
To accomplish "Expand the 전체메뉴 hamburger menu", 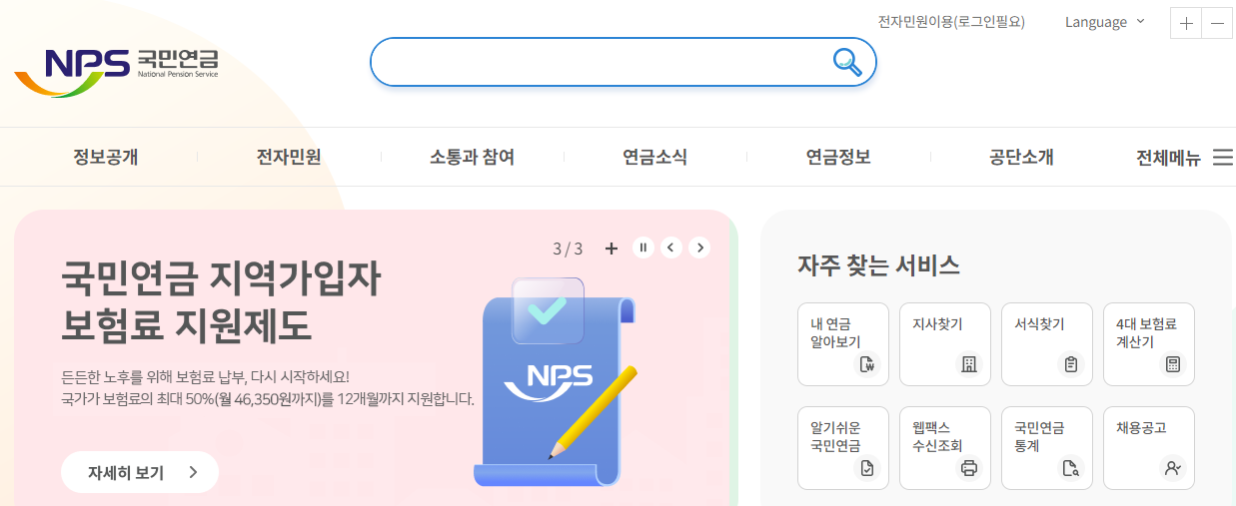I will pyautogui.click(x=1184, y=158).
